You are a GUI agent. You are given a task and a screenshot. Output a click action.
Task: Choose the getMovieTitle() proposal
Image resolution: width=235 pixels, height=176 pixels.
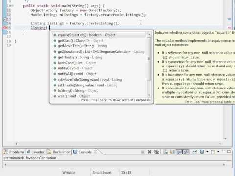coord(99,46)
